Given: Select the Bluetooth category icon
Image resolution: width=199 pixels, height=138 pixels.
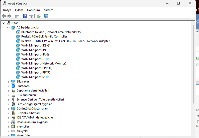Looking at the screenshot, I should pyautogui.click(x=13, y=86).
